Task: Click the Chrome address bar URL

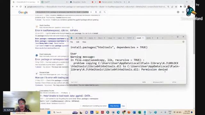Action: (96, 7)
